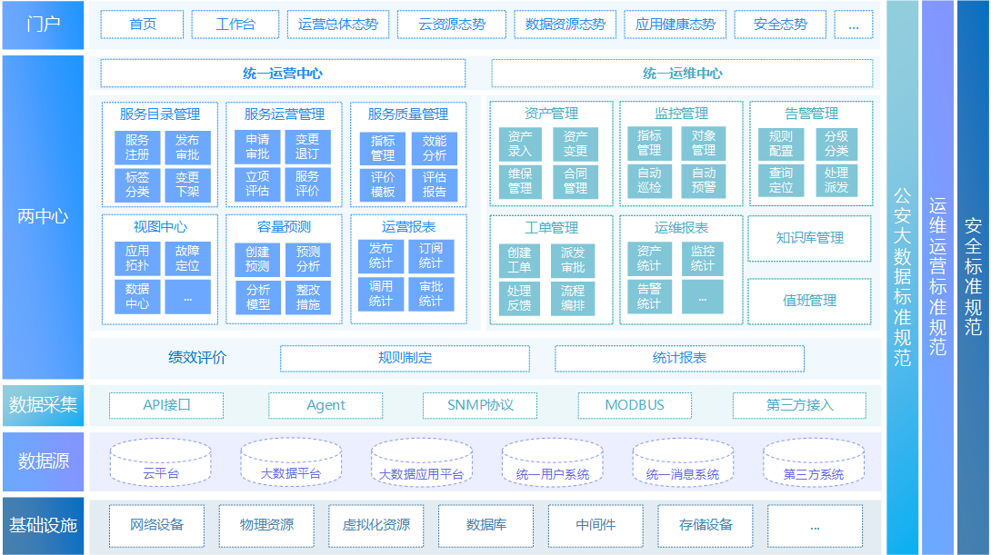Click the 统一运营中心 header
The image size is (991, 555).
283,74
